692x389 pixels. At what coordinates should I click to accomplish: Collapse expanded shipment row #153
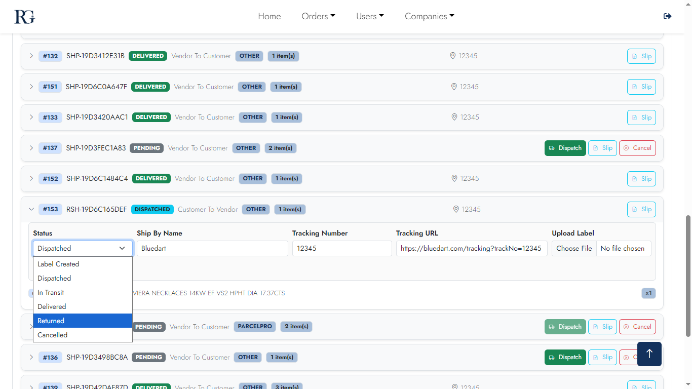click(31, 210)
